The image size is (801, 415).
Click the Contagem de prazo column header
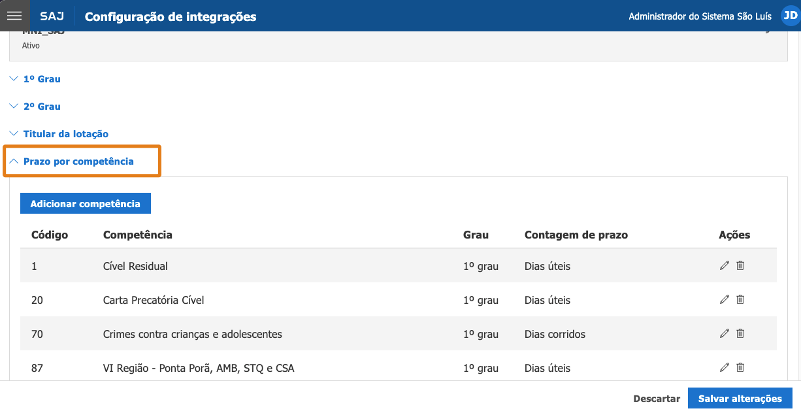(x=576, y=235)
